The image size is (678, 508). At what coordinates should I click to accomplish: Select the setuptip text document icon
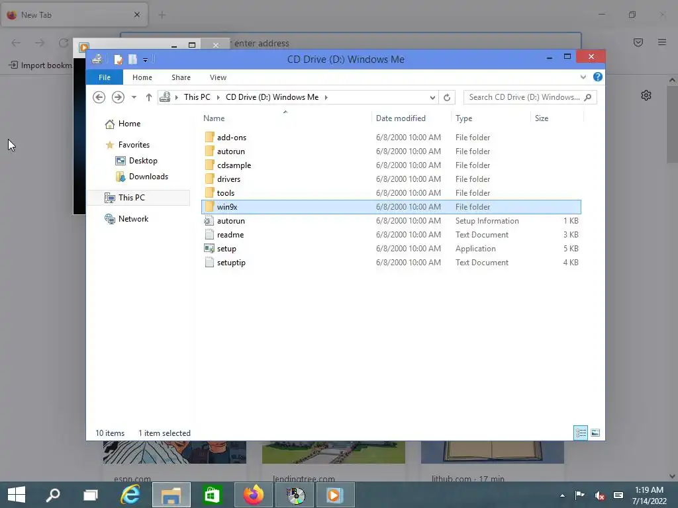(x=209, y=262)
